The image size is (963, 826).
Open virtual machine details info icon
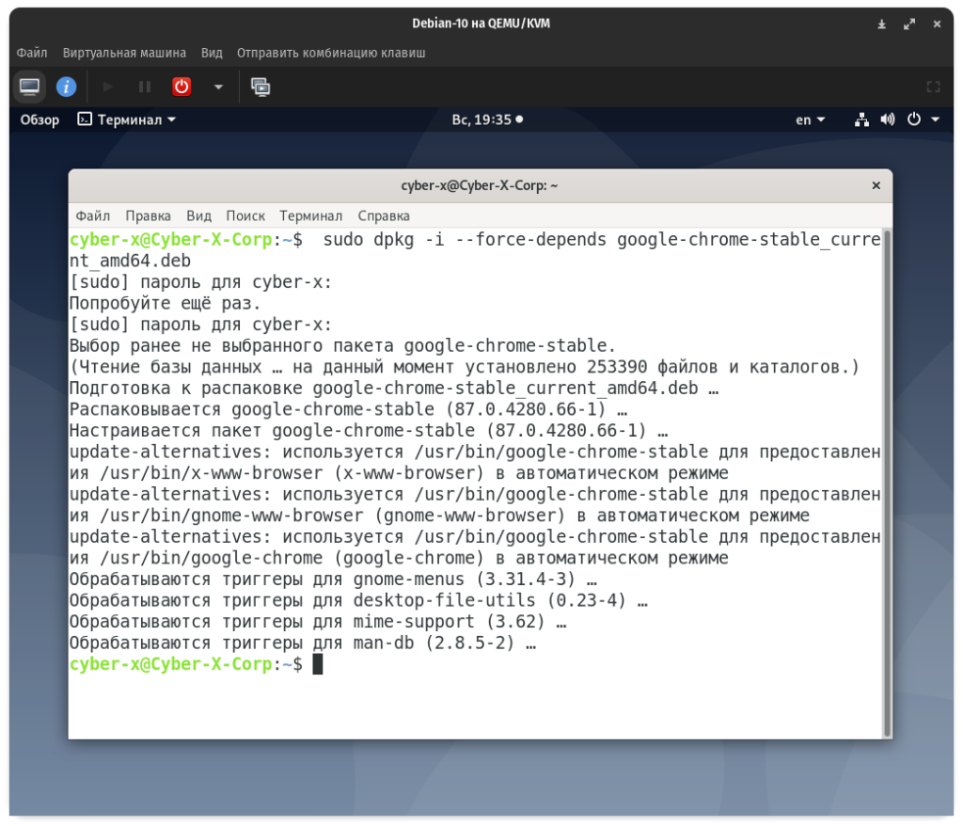[66, 87]
